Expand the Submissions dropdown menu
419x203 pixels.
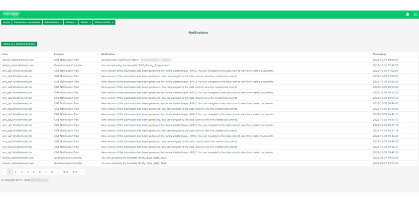click(x=53, y=23)
